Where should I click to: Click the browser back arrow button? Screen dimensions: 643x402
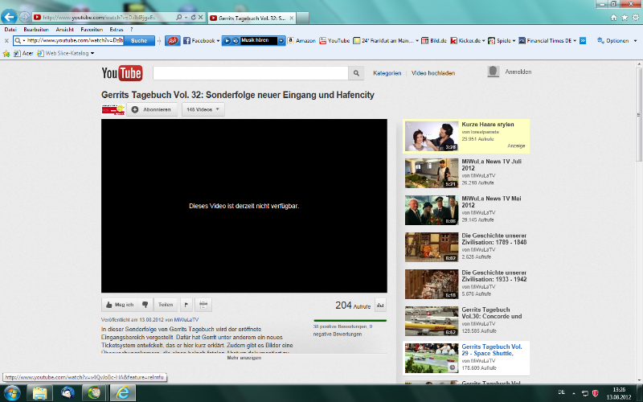pyautogui.click(x=10, y=16)
